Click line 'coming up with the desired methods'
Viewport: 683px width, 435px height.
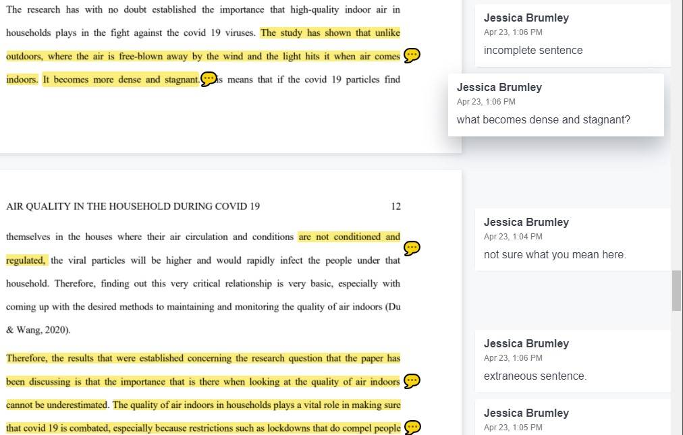(x=203, y=307)
